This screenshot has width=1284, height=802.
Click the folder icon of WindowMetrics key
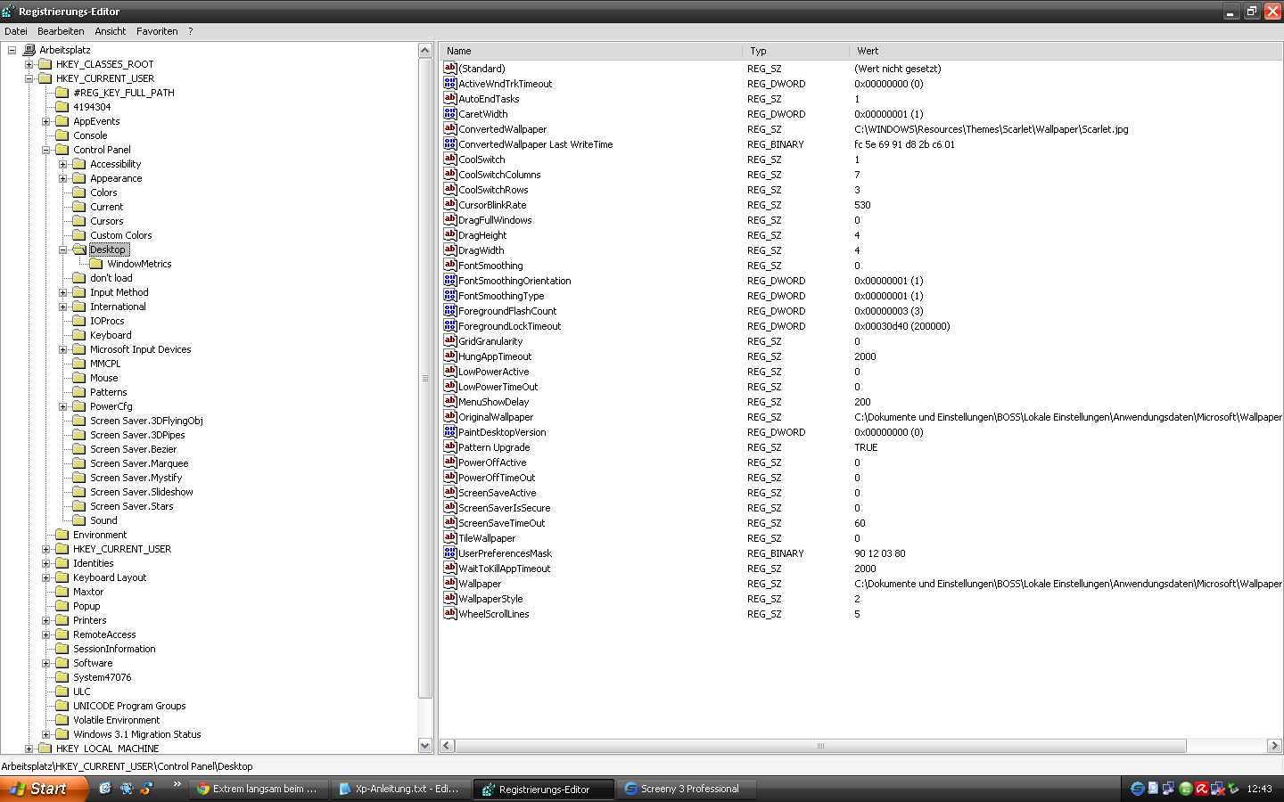[x=96, y=264]
